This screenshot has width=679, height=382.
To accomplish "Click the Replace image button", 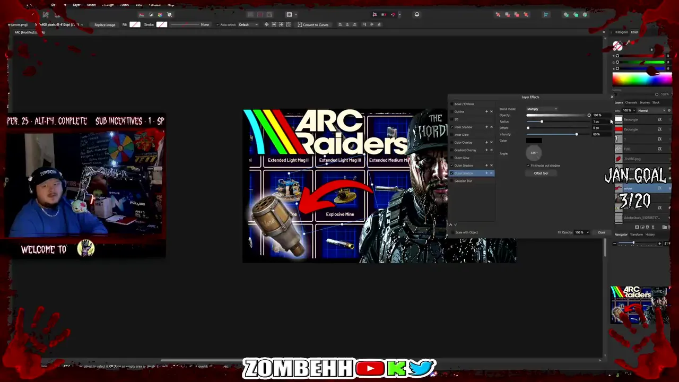I will tap(105, 25).
